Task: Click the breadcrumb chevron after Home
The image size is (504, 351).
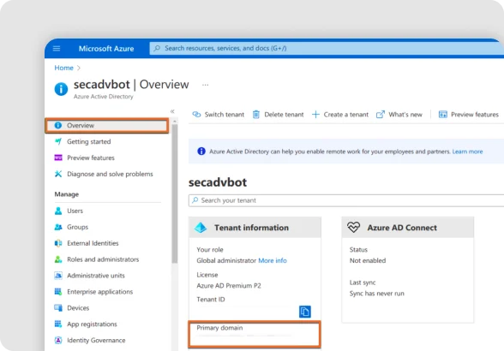Action: [79, 68]
